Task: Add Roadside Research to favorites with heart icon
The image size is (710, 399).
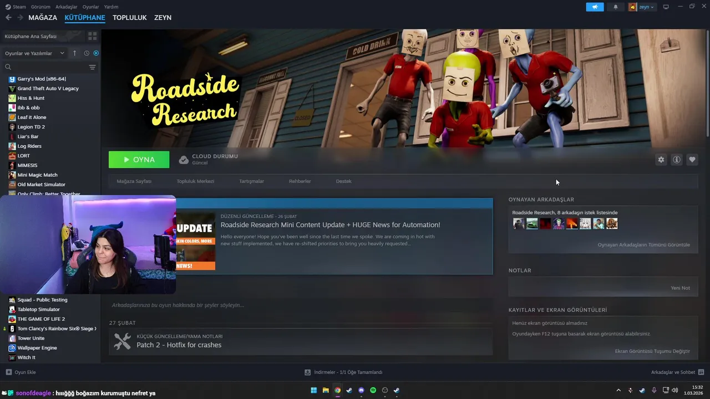Action: pyautogui.click(x=692, y=160)
